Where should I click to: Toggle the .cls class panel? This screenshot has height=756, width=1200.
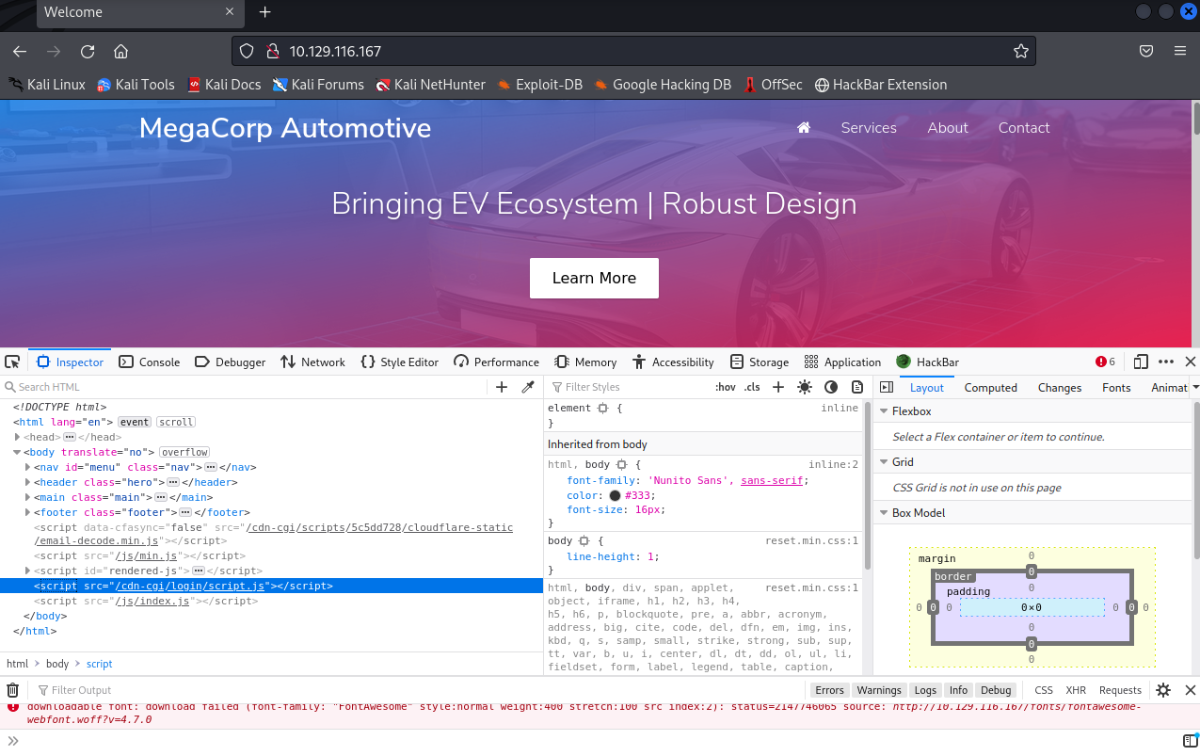coord(752,387)
